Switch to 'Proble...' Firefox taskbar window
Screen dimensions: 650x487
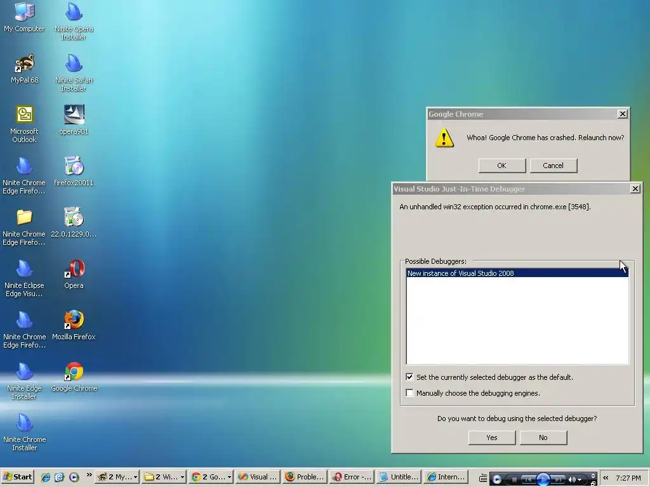coord(305,477)
